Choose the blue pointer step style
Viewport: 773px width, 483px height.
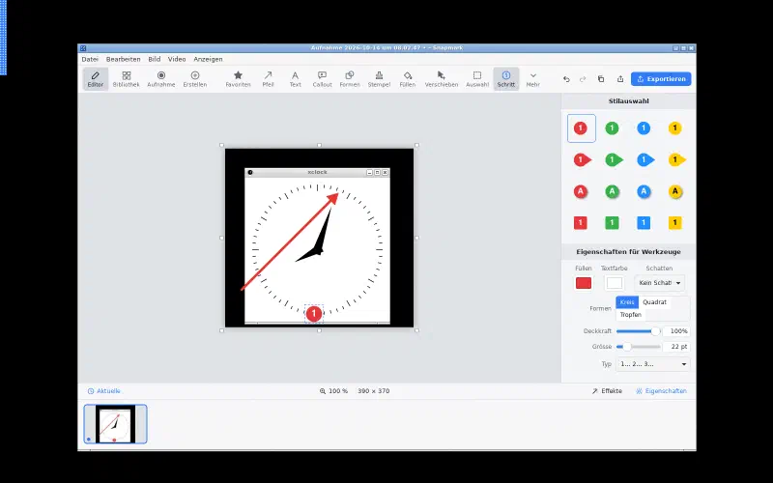pyautogui.click(x=644, y=159)
